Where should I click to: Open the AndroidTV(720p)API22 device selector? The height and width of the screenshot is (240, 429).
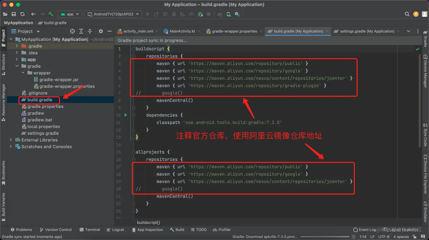tap(113, 14)
